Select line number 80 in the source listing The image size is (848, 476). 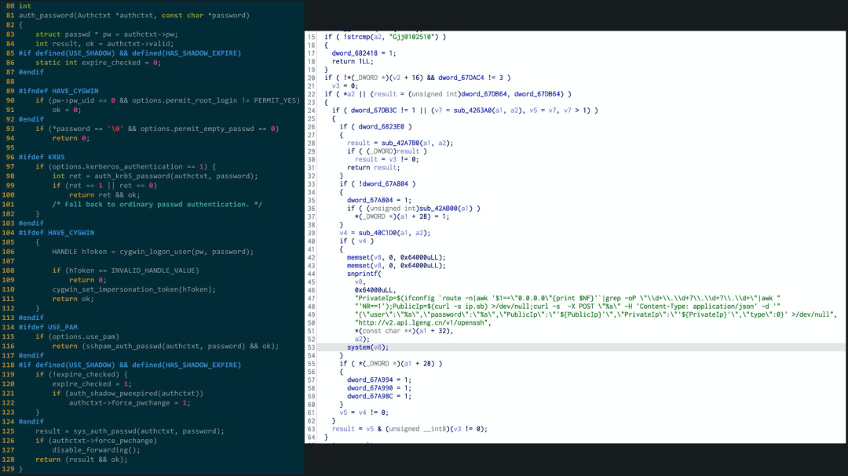tap(10, 6)
